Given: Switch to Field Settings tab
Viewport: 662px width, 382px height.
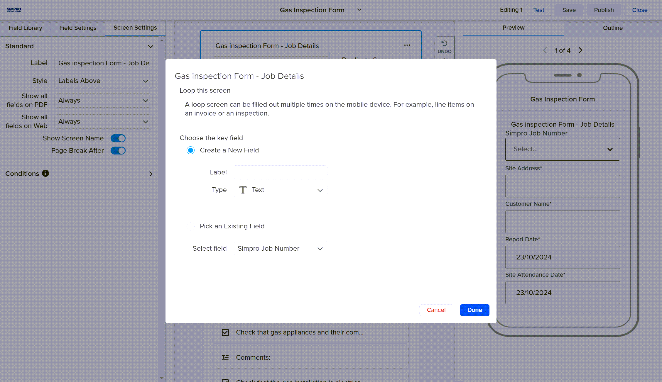Looking at the screenshot, I should point(78,28).
